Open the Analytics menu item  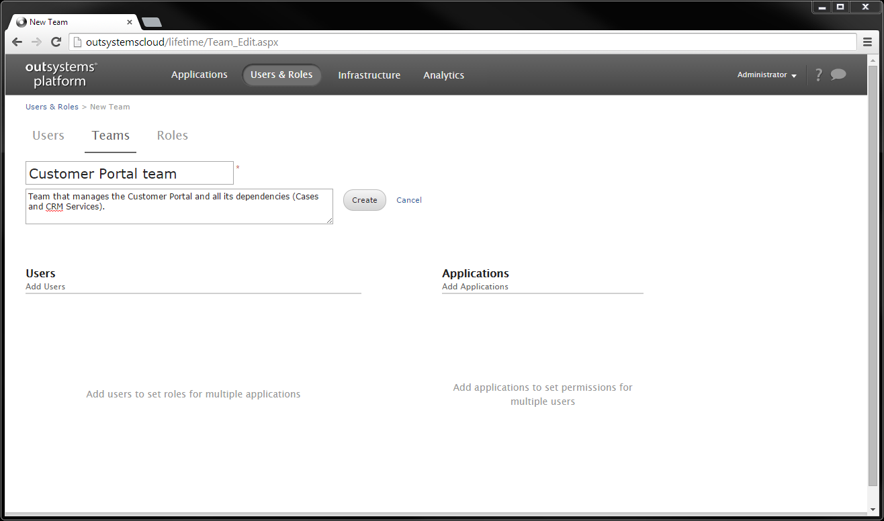click(x=443, y=75)
